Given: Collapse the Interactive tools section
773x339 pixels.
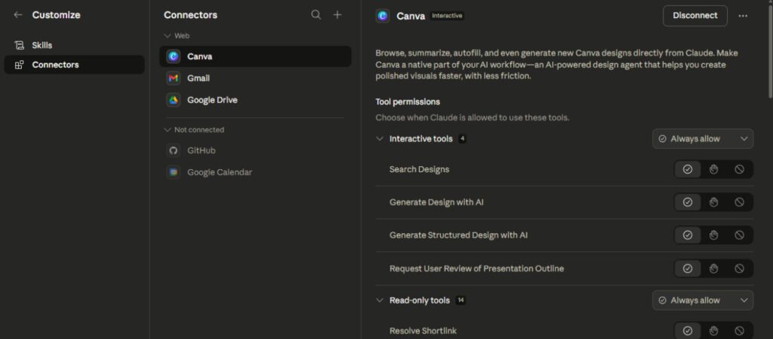Looking at the screenshot, I should (380, 139).
